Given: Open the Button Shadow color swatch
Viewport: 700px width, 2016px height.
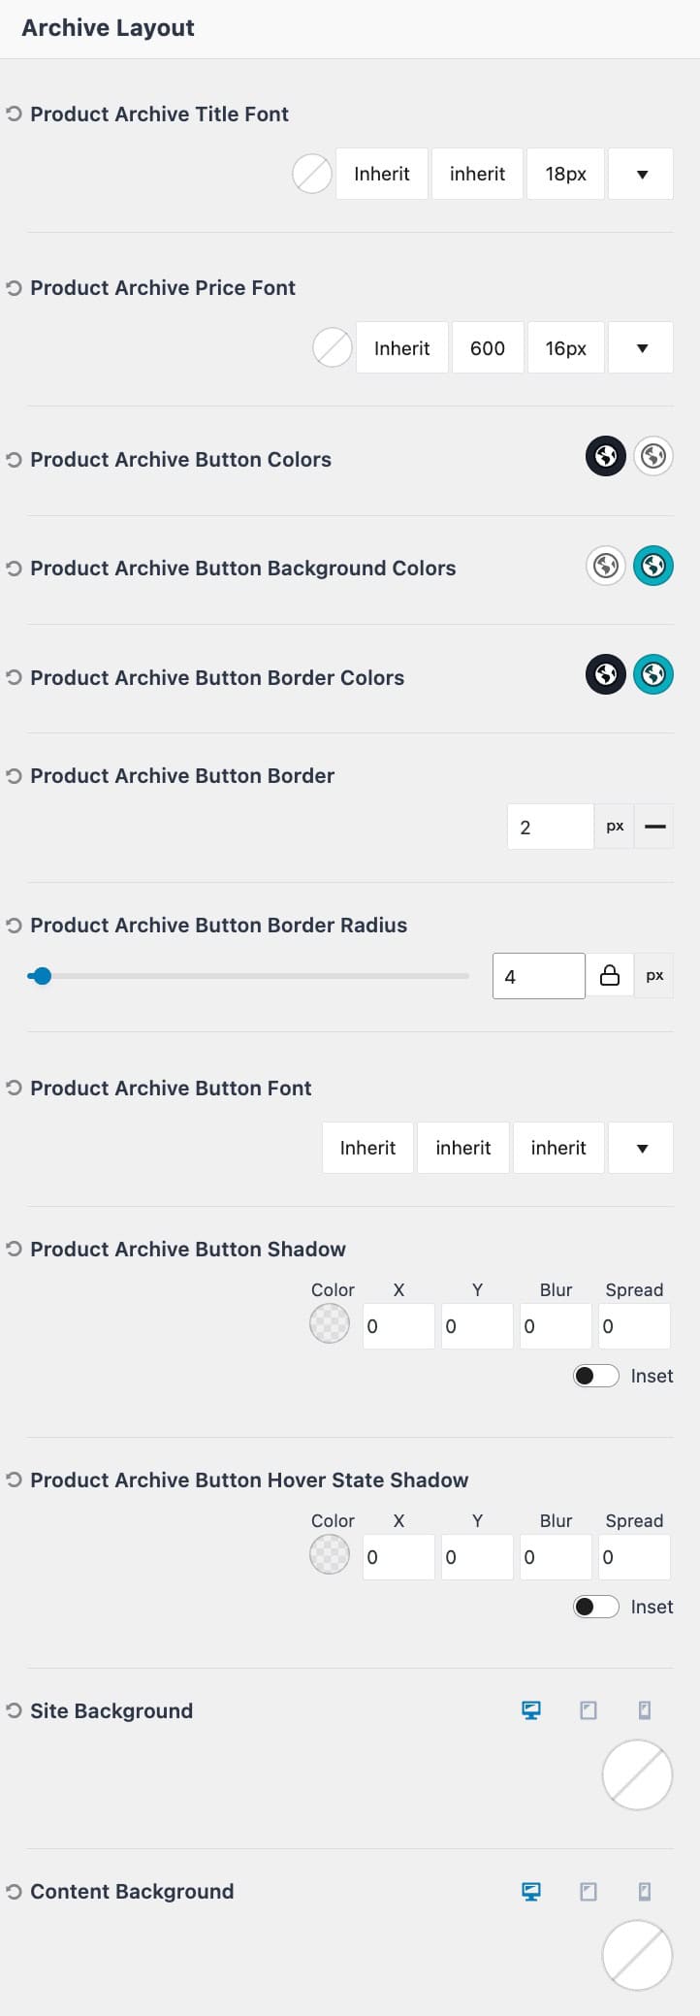Looking at the screenshot, I should coord(329,1322).
